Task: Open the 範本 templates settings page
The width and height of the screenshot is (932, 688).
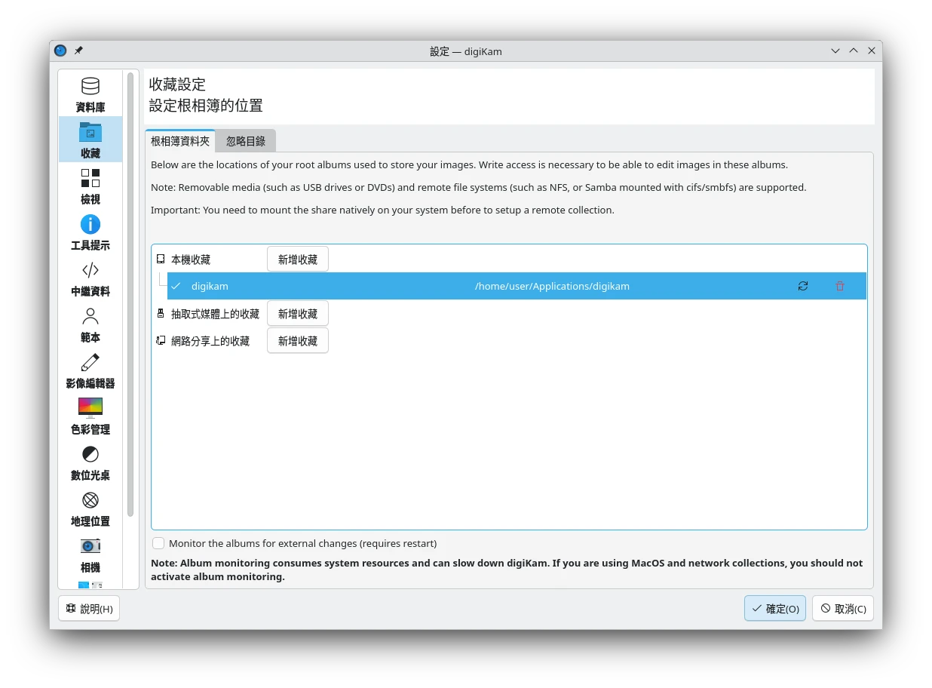Action: coord(90,324)
